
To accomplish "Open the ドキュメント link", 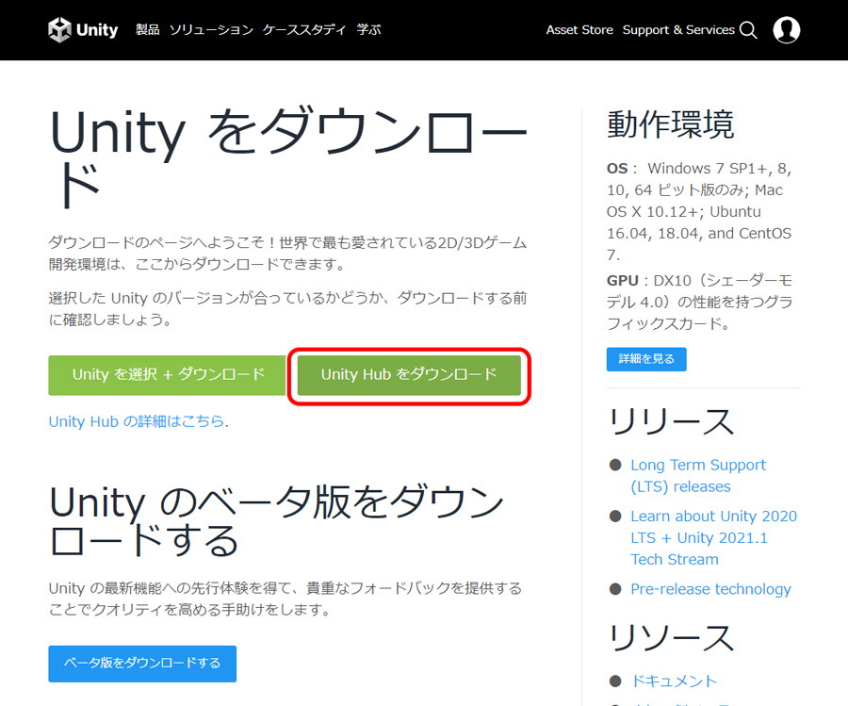I will point(674,681).
